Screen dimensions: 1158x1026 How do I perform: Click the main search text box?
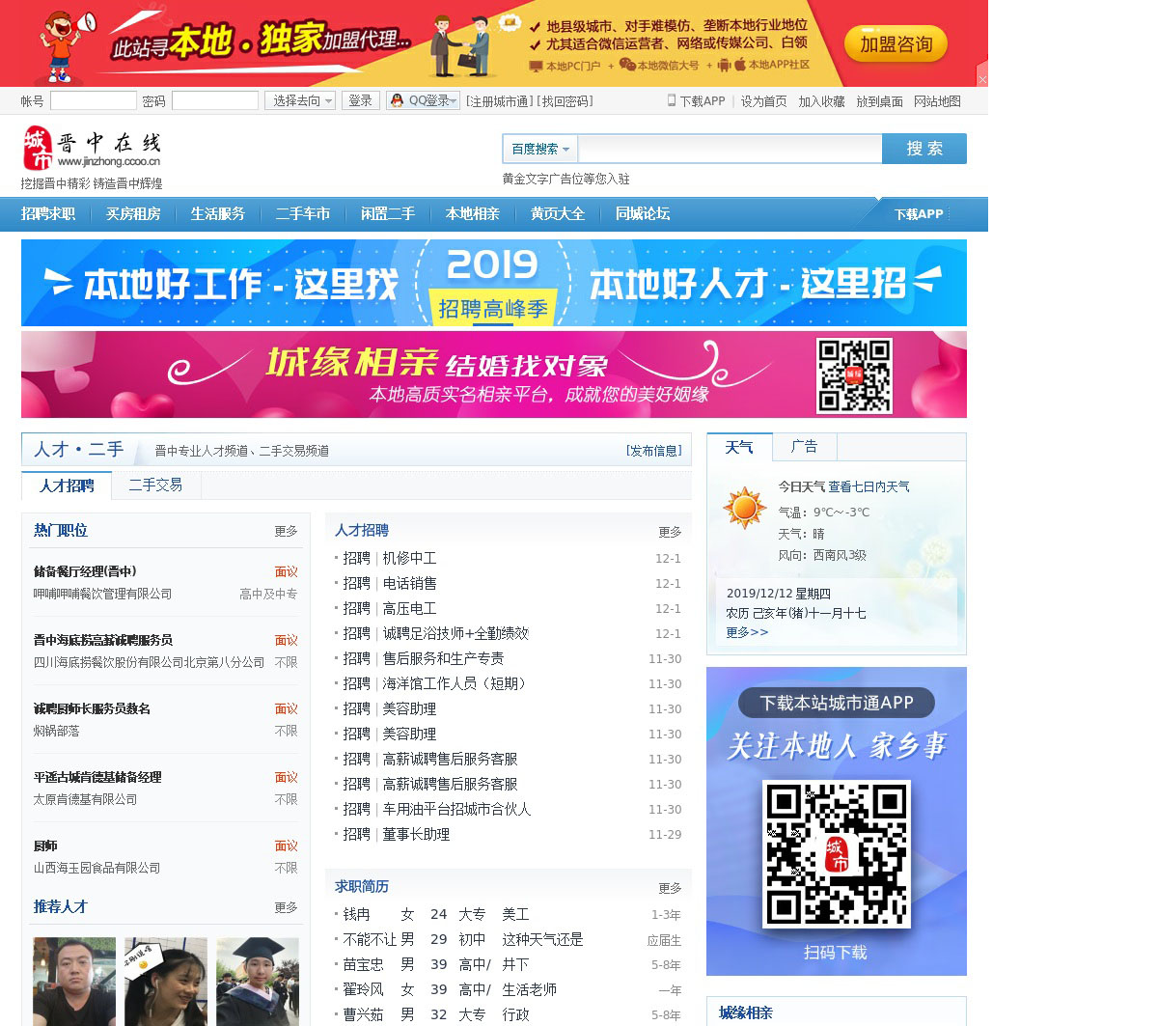(730, 149)
